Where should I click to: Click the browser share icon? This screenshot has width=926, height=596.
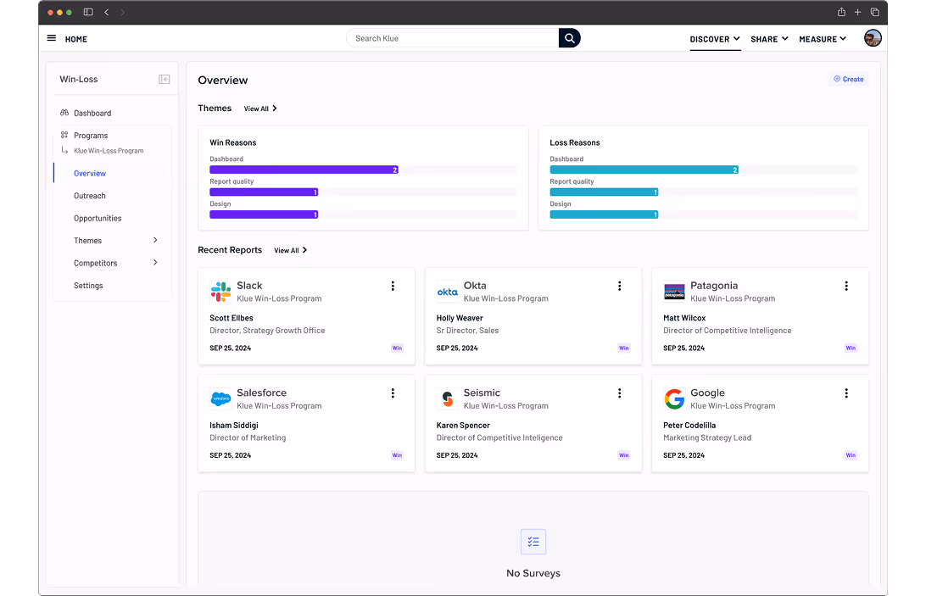[x=841, y=12]
